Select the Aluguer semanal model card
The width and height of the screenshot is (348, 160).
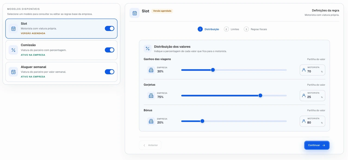[x=61, y=72]
